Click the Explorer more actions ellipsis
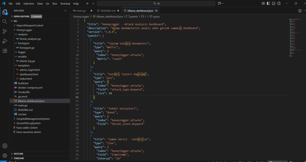Screen dimensions: 306x162 (x=65, y=11)
